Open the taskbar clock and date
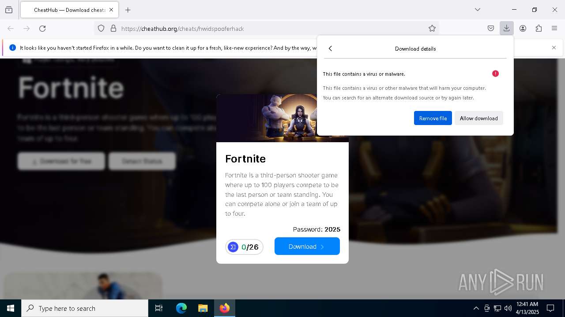This screenshot has height=317, width=565. pos(527,308)
